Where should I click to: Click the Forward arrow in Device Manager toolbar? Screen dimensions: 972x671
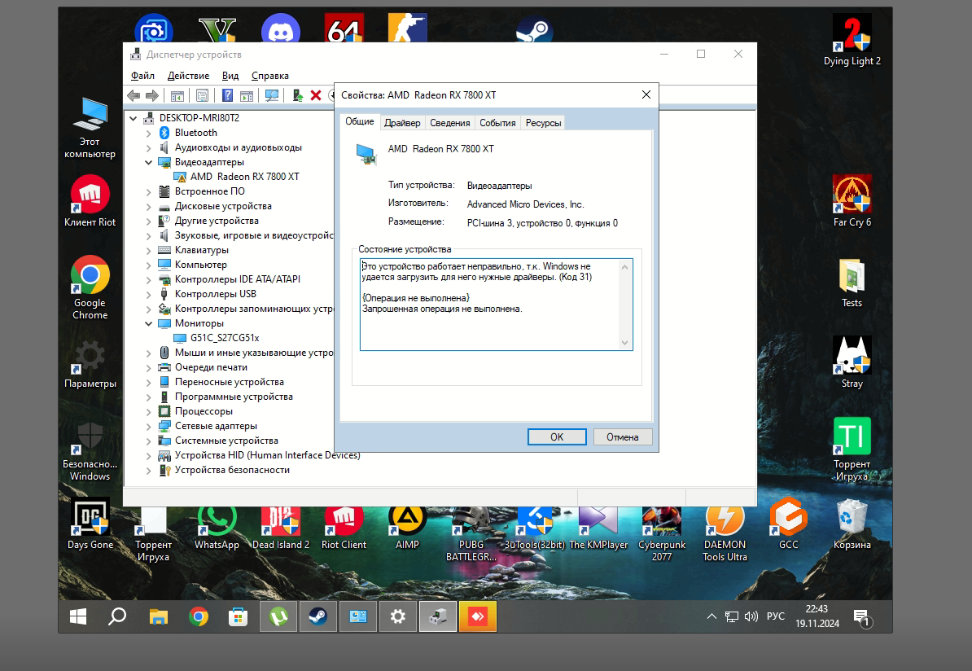pyautogui.click(x=152, y=95)
